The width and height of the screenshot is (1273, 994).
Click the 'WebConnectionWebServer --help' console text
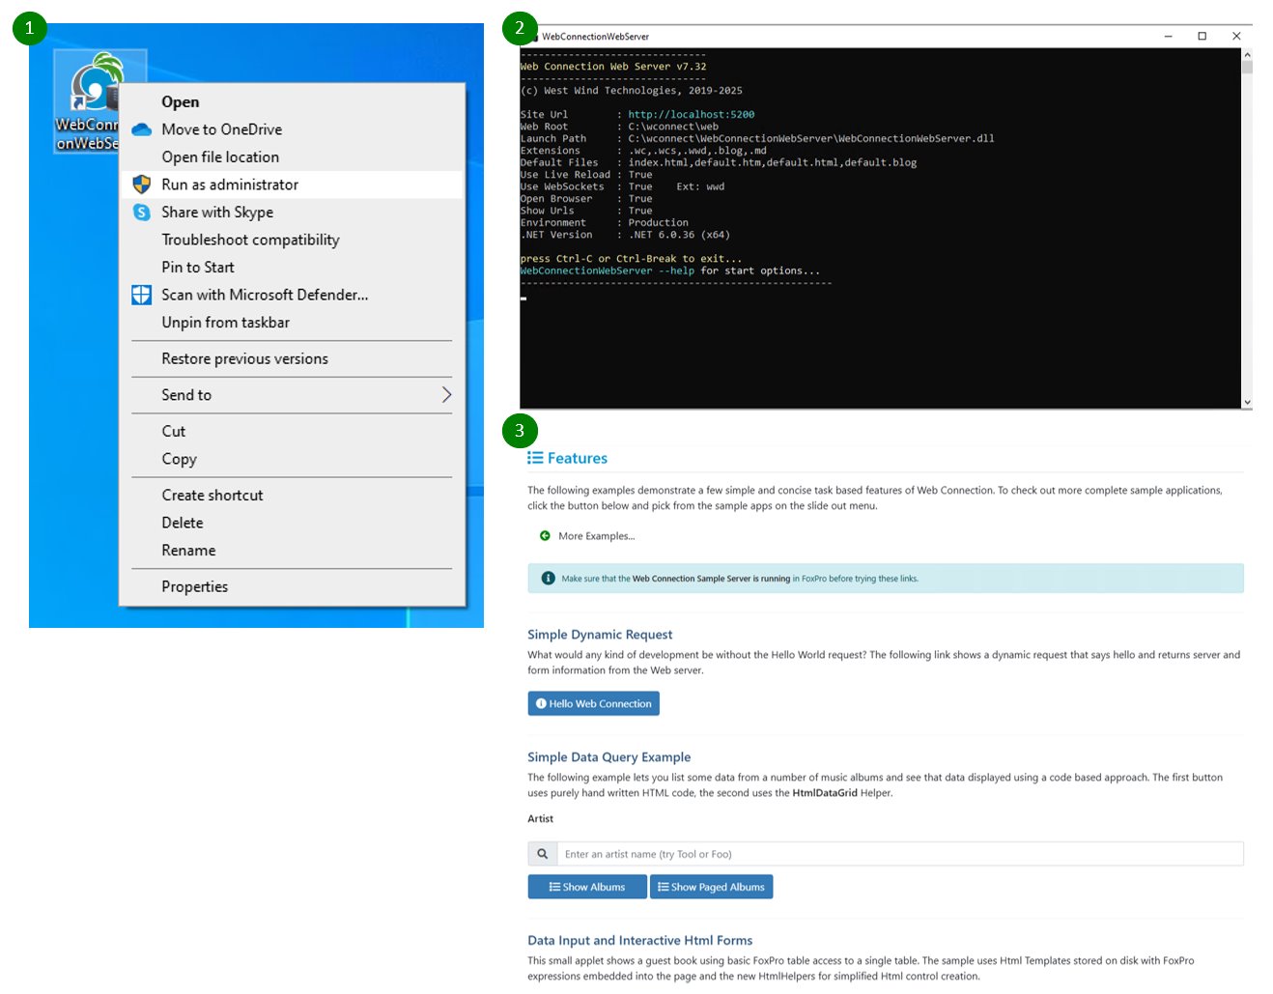607,270
